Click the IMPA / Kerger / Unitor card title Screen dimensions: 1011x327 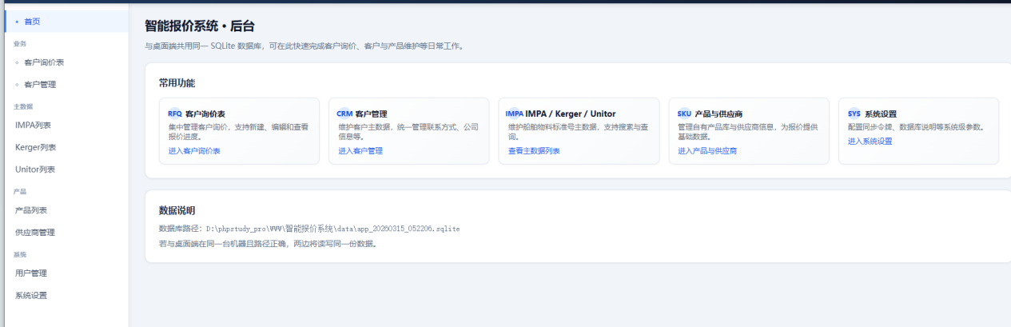tap(571, 114)
